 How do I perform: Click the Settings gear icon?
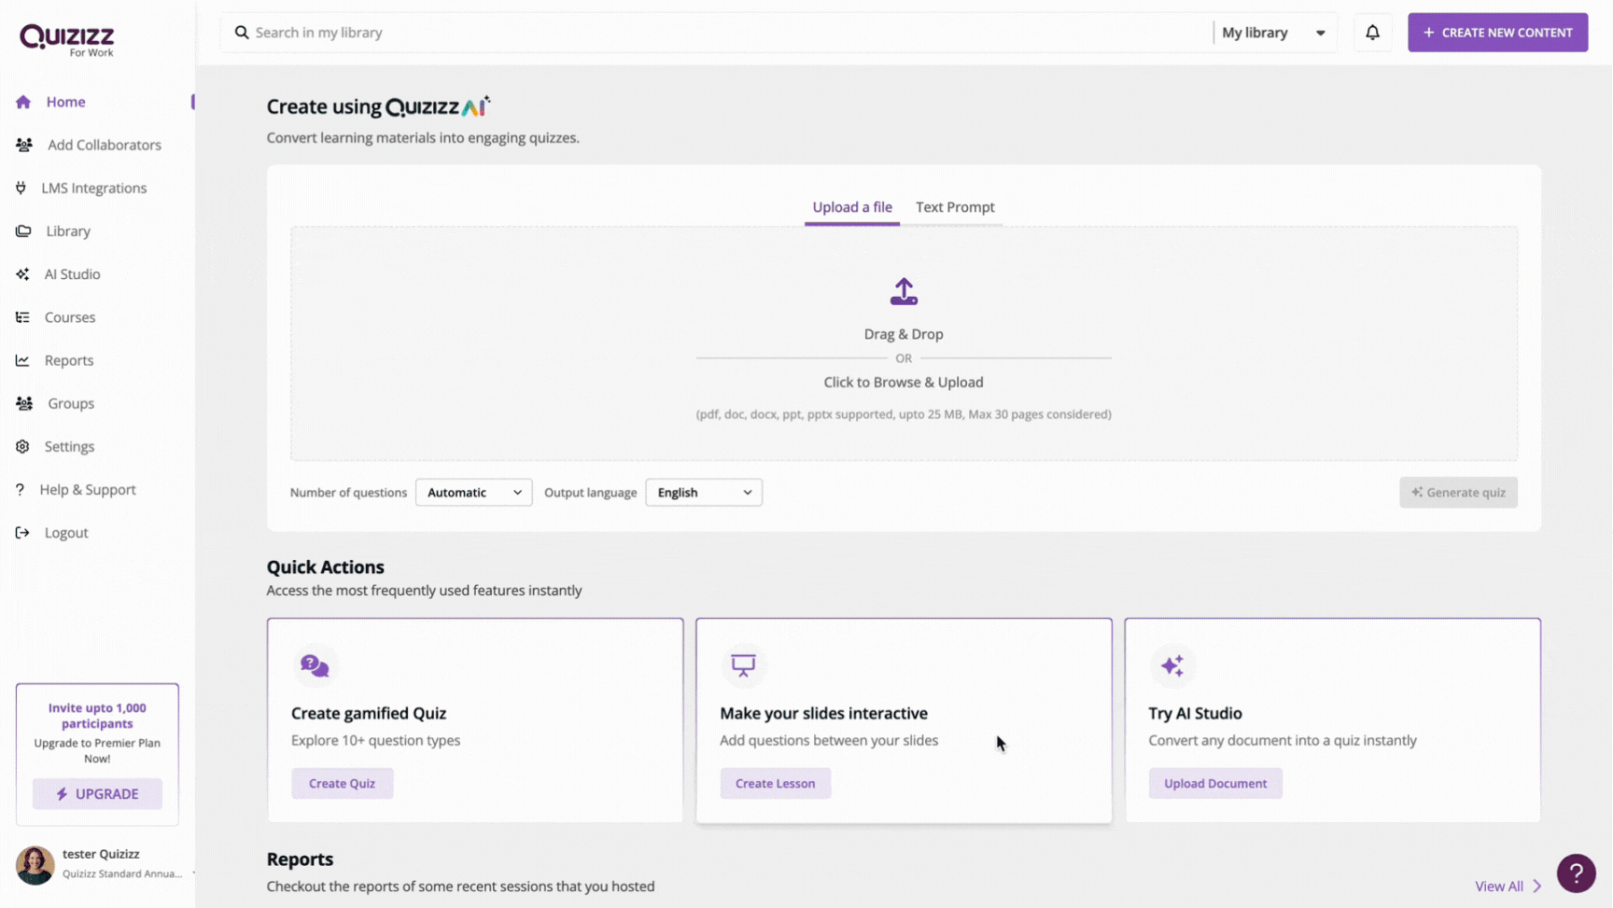[x=22, y=447]
